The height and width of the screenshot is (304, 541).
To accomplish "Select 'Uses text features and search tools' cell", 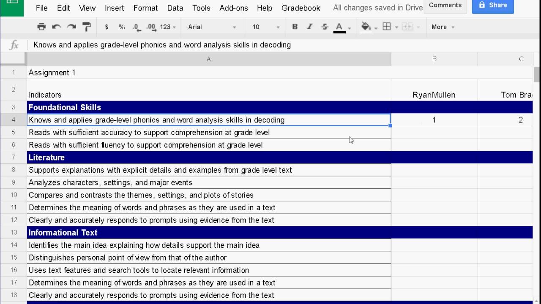I will pos(209,270).
